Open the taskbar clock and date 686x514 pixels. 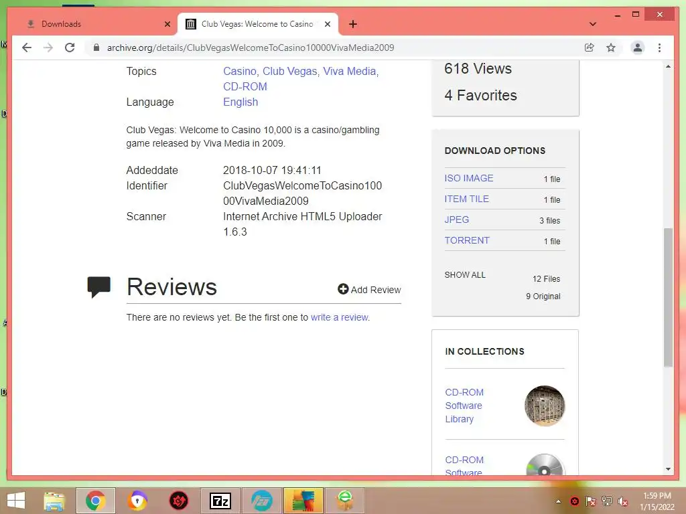tap(657, 501)
